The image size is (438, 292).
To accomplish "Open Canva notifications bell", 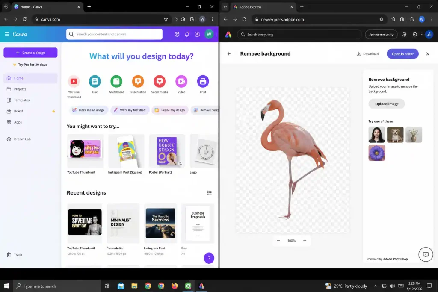I will (x=187, y=34).
